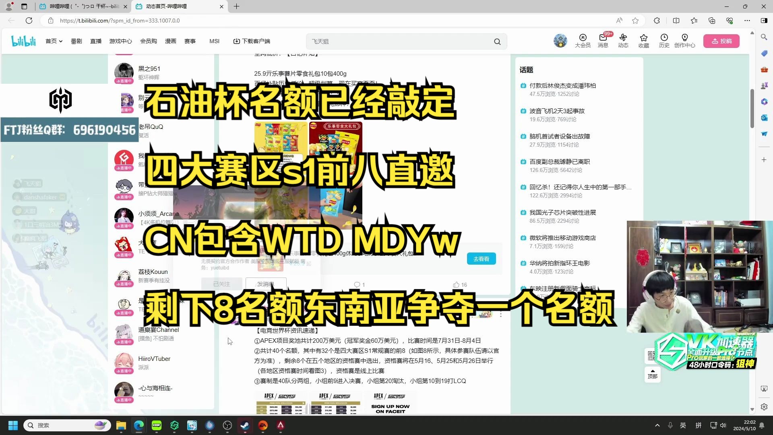This screenshot has width=773, height=435.
Task: Open 创作中心 icon
Action: (685, 41)
